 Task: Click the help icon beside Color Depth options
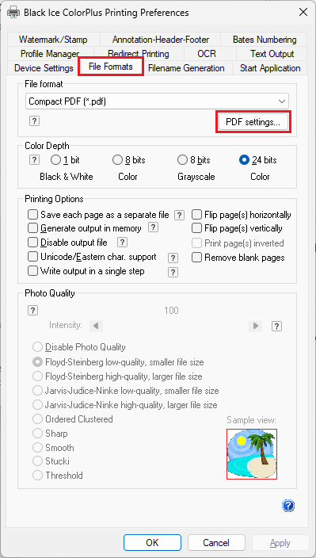(x=34, y=160)
